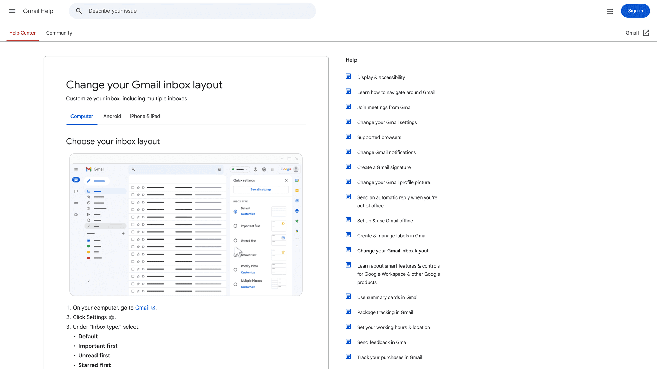The height and width of the screenshot is (369, 657).
Task: Click the settings gear icon in step 2
Action: (111, 317)
